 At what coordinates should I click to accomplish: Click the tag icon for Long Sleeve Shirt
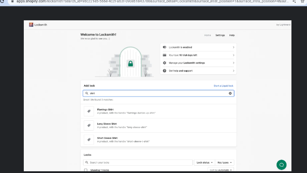click(89, 125)
